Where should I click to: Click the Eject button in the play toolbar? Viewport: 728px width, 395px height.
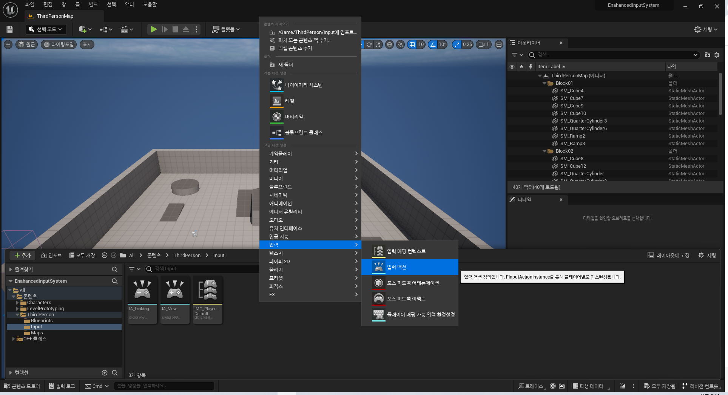point(186,29)
